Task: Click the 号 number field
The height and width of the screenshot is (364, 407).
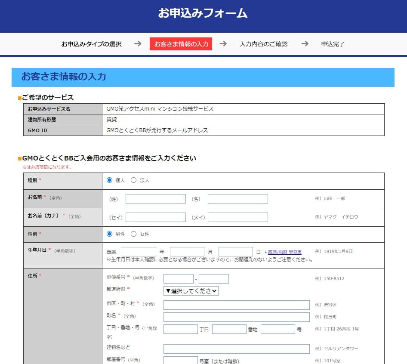Action: pos(278,329)
